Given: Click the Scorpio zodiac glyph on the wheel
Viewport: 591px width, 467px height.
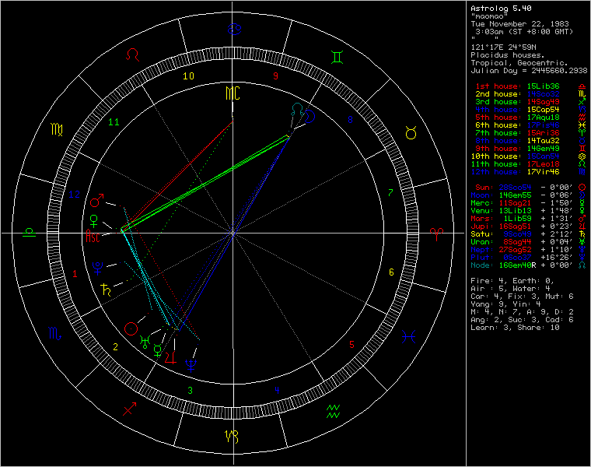Looking at the screenshot, I should pos(54,333).
